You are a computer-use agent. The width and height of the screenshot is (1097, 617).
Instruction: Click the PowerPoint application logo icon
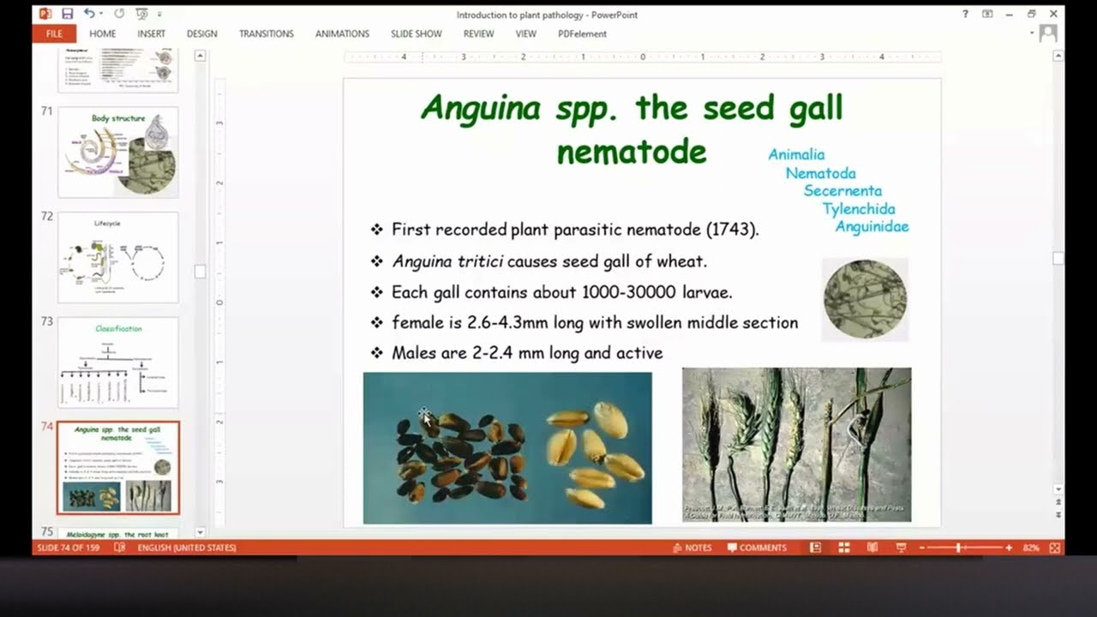(45, 14)
